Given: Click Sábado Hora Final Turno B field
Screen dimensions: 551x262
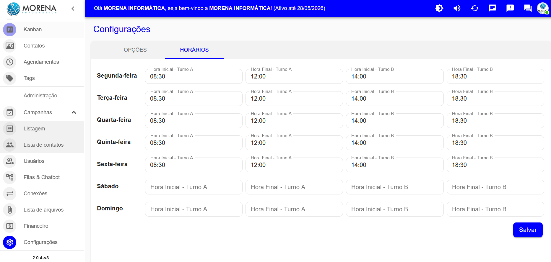Looking at the screenshot, I should (495, 187).
